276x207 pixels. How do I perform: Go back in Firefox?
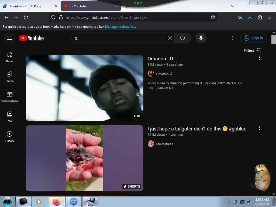point(6,18)
